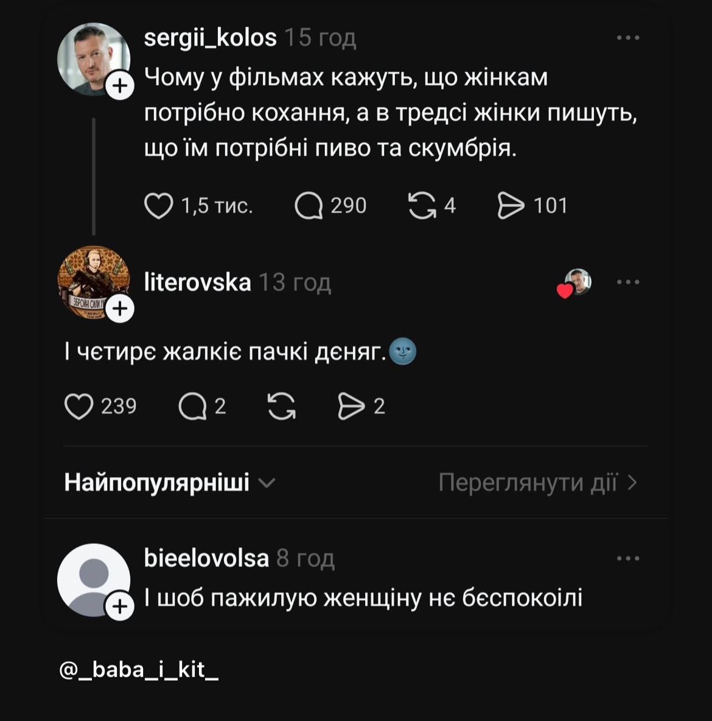Screen dimensions: 712x721
Task: Share the literovska reply
Action: (x=351, y=406)
